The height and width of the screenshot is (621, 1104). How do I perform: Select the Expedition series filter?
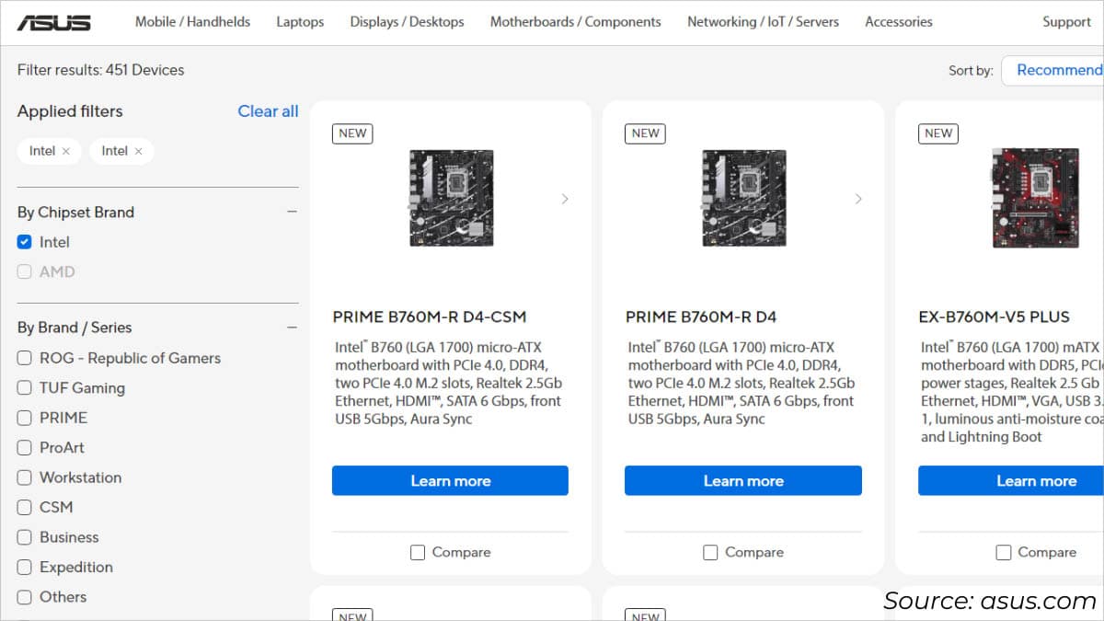[23, 567]
